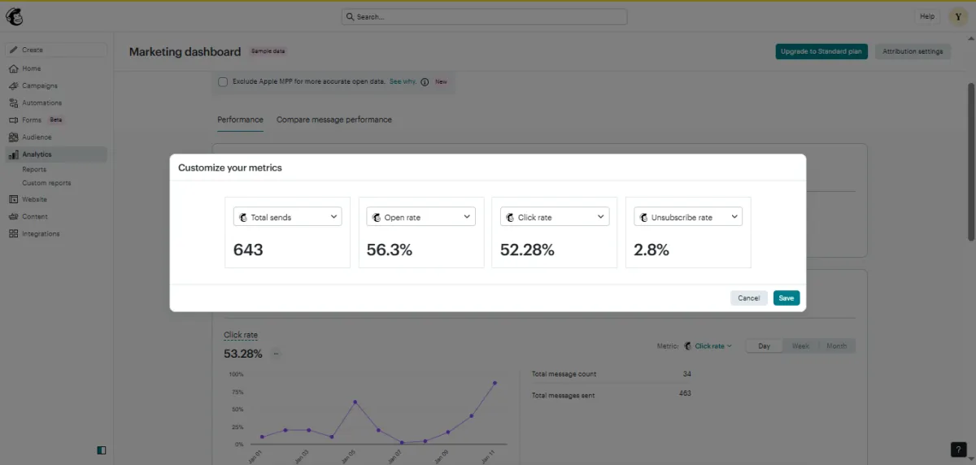The image size is (976, 465).
Task: Enable Exclude Apple MPP checkbox
Action: (224, 81)
